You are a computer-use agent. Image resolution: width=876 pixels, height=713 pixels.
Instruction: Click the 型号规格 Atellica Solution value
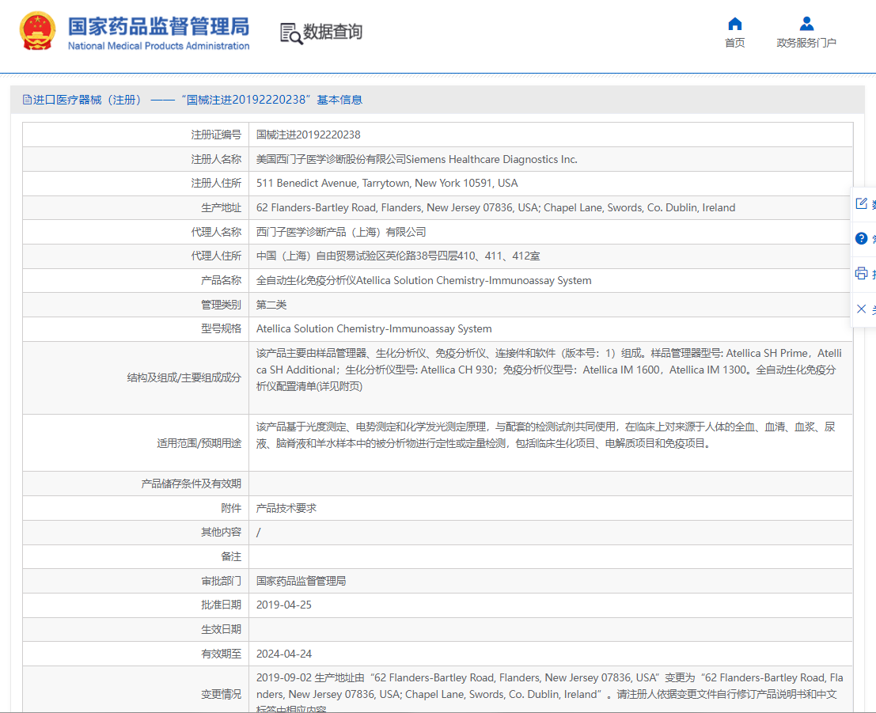click(374, 328)
